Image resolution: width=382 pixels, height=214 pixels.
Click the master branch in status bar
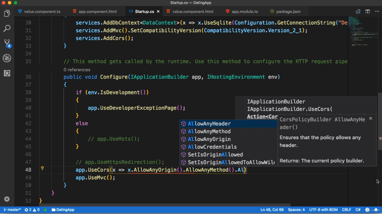click(x=12, y=210)
